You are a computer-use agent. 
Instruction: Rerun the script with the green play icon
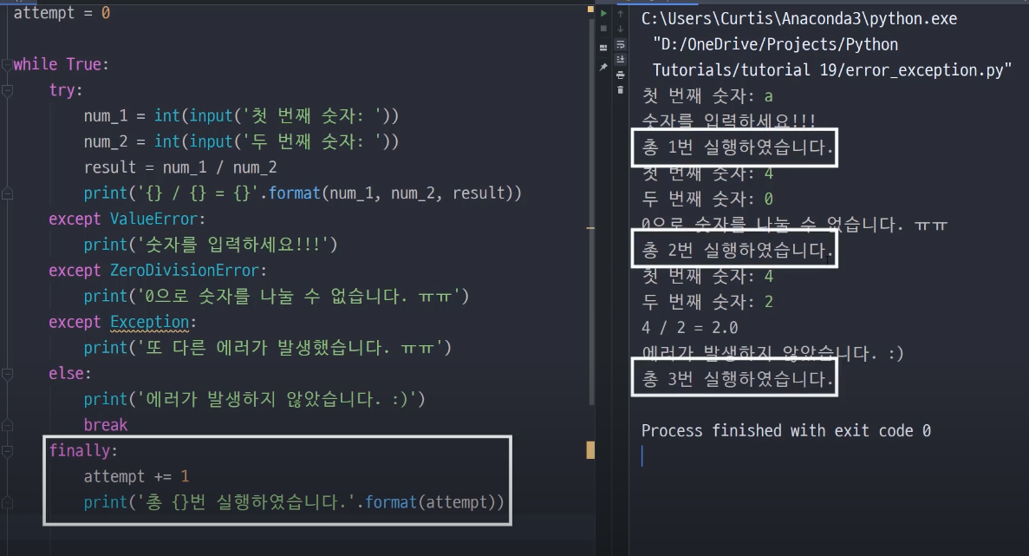(x=603, y=13)
